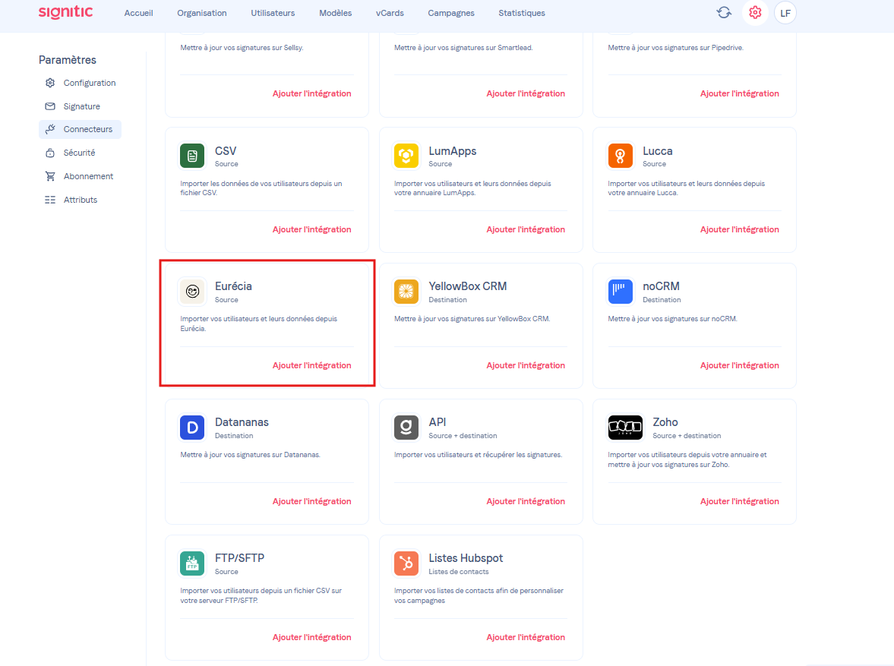Screen dimensions: 894x666
Task: Select Configuration in Paramètres sidebar
Action: tap(90, 83)
